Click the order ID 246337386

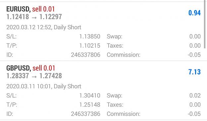[86, 114]
